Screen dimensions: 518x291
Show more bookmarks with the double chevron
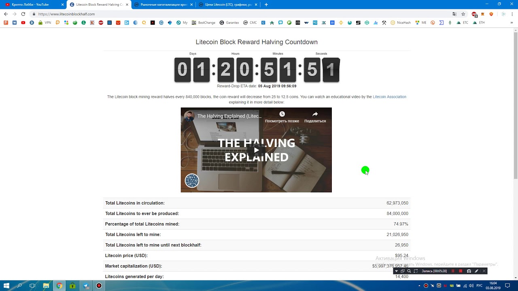[512, 23]
